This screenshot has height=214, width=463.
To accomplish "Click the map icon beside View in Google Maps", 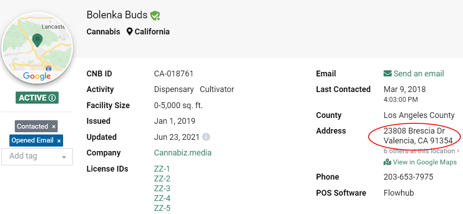I will 387,162.
